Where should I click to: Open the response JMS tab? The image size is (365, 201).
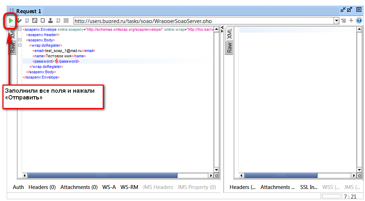coord(352,187)
